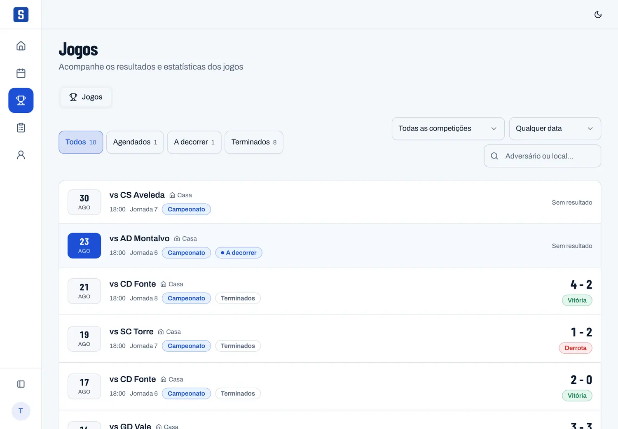Click Terminados badge on SC Torre row
The width and height of the screenshot is (618, 429).
[x=238, y=346]
